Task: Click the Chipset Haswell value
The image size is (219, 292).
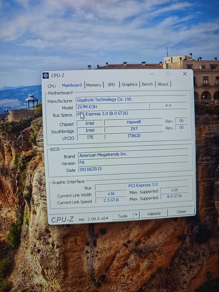Action: click(x=133, y=122)
